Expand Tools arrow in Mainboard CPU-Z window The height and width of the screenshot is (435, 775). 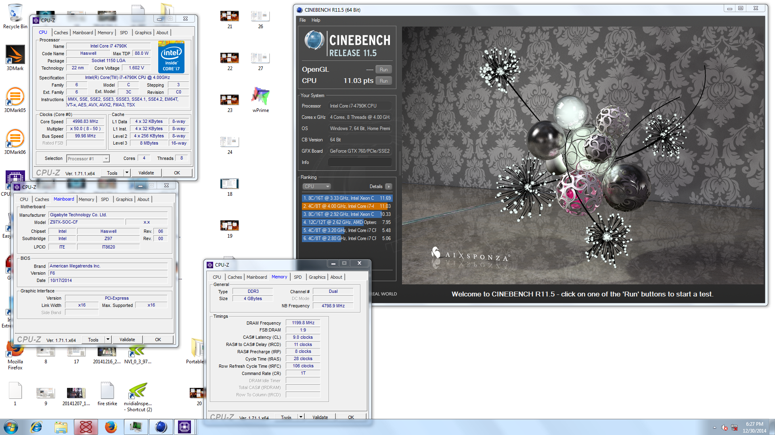[x=108, y=340]
